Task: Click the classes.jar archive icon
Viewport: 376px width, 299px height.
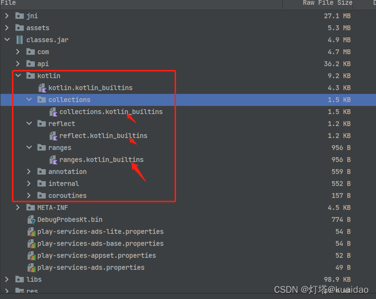Action: 20,40
